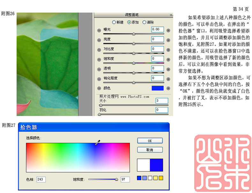Click the plus icon beside 透明
Viewport: 252px width, 193px height.
pyautogui.click(x=168, y=69)
